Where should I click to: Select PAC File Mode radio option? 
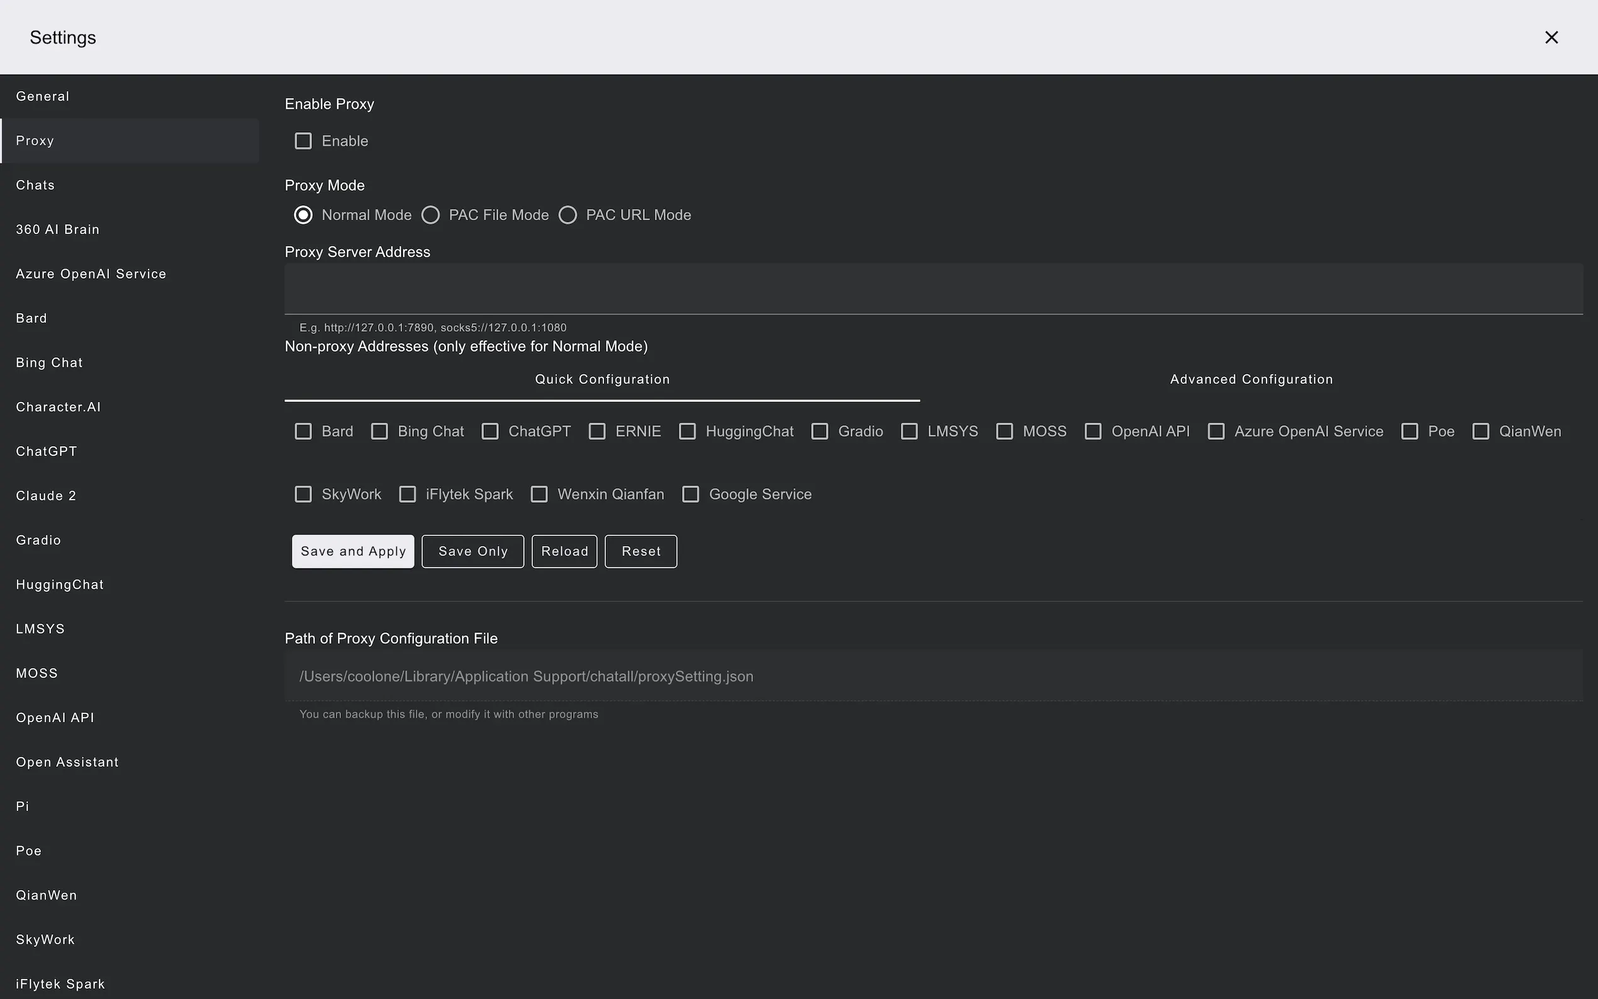coord(431,215)
